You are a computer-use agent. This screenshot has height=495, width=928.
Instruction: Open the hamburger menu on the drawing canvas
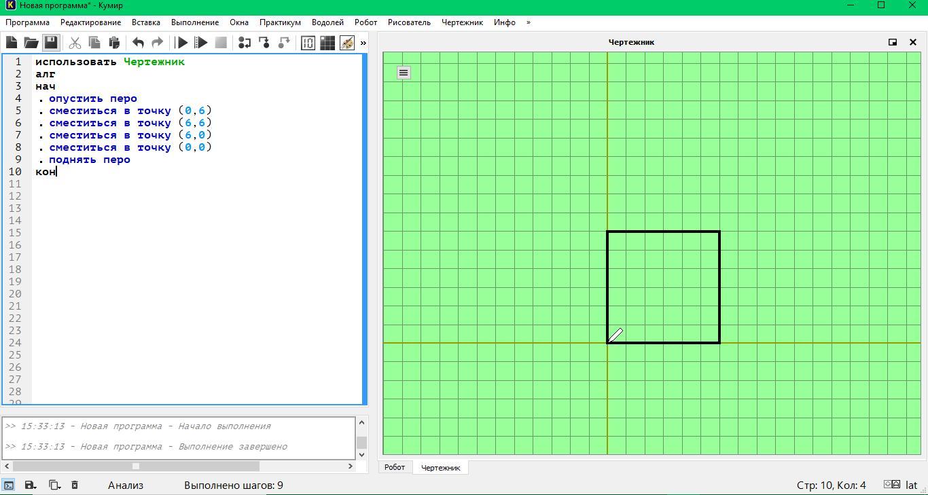click(x=404, y=73)
